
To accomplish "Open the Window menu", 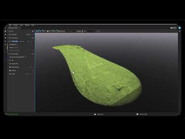I will point(27,25).
